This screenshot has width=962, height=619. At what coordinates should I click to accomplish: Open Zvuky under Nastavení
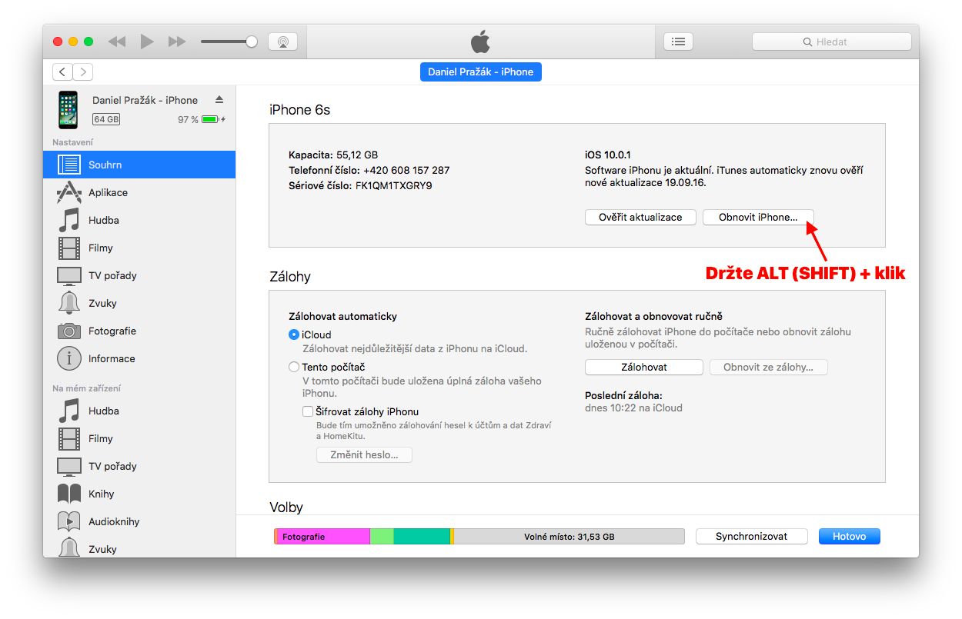pos(139,303)
